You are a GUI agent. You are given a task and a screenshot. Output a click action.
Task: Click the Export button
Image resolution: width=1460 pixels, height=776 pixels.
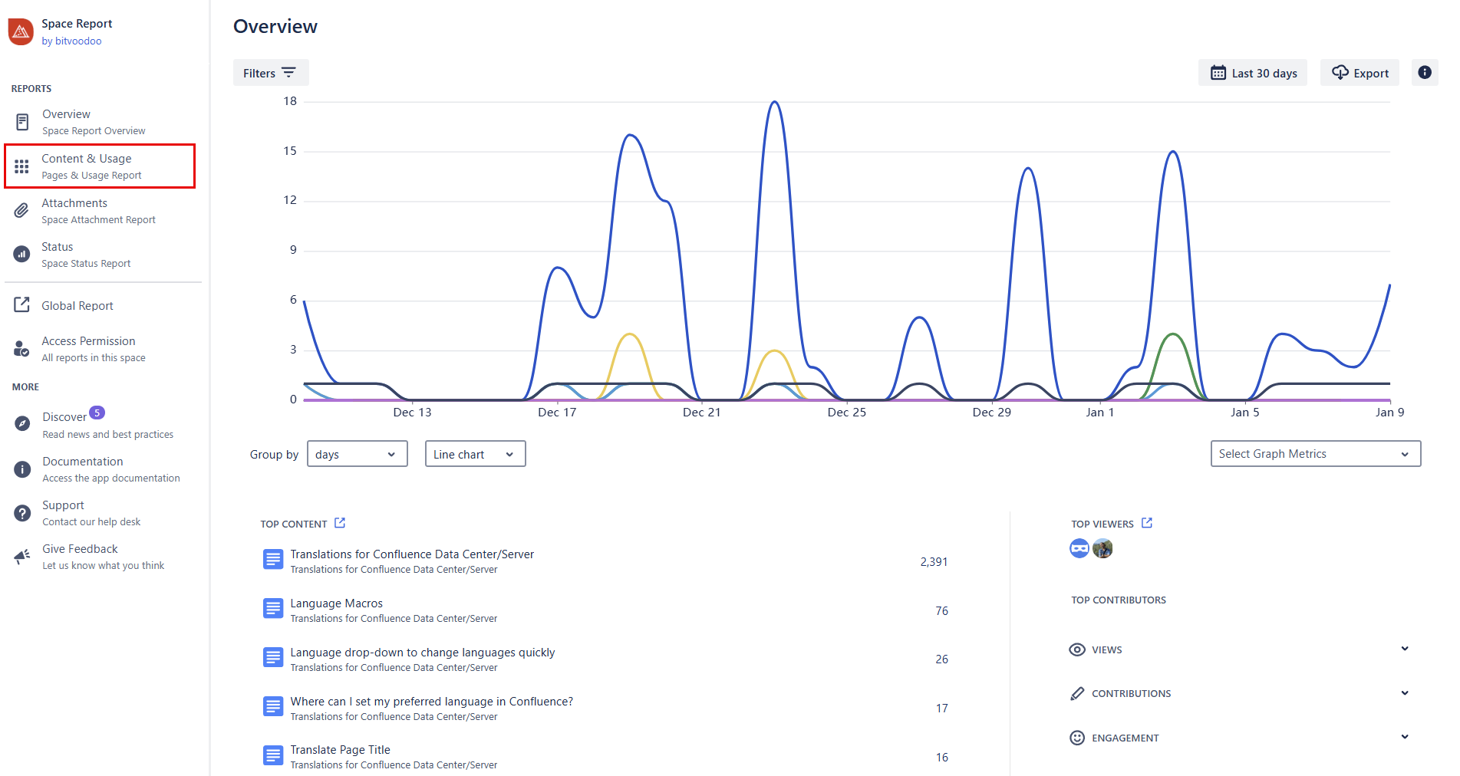1359,73
